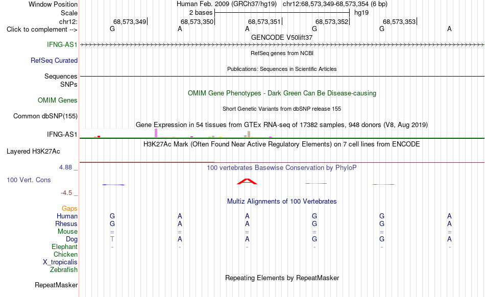Click the OMIM Gene Phenotypes title
This screenshot has width=485, height=297.
(x=282, y=93)
